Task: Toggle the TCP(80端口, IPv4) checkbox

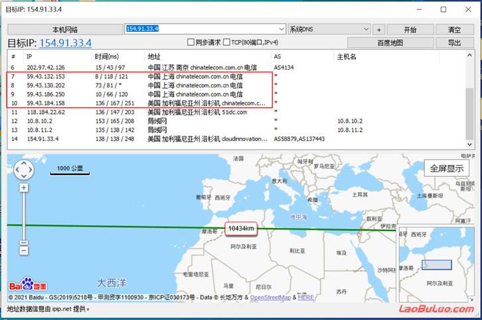Action: tap(226, 42)
